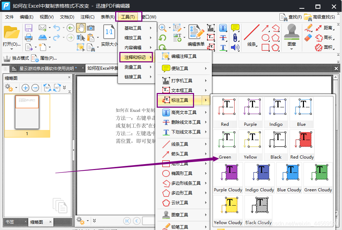
Task: Click the First Page navigation button
Action: tap(127, 221)
